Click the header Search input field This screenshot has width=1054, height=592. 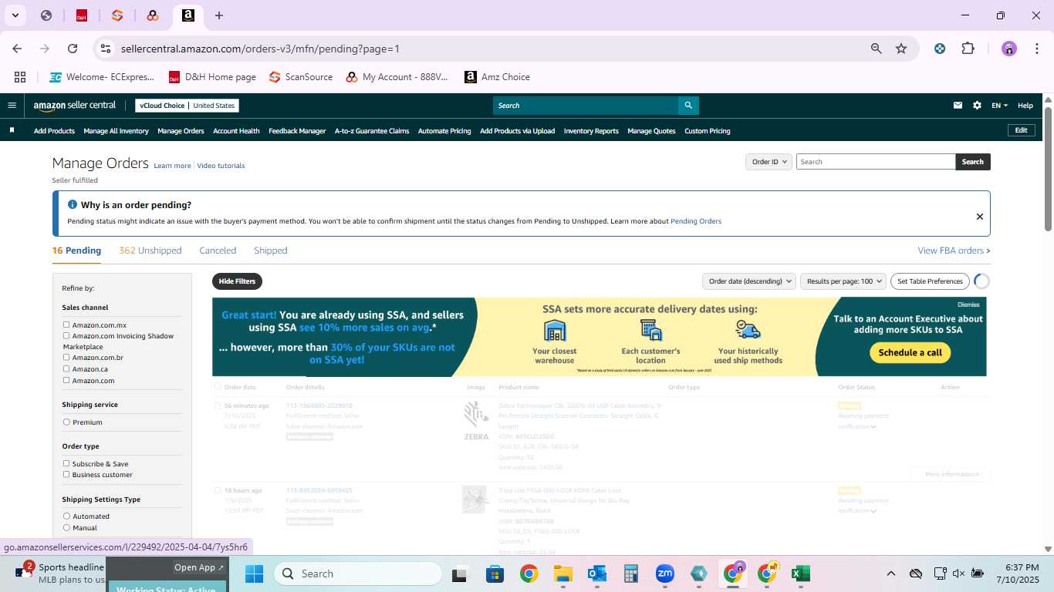click(x=586, y=106)
